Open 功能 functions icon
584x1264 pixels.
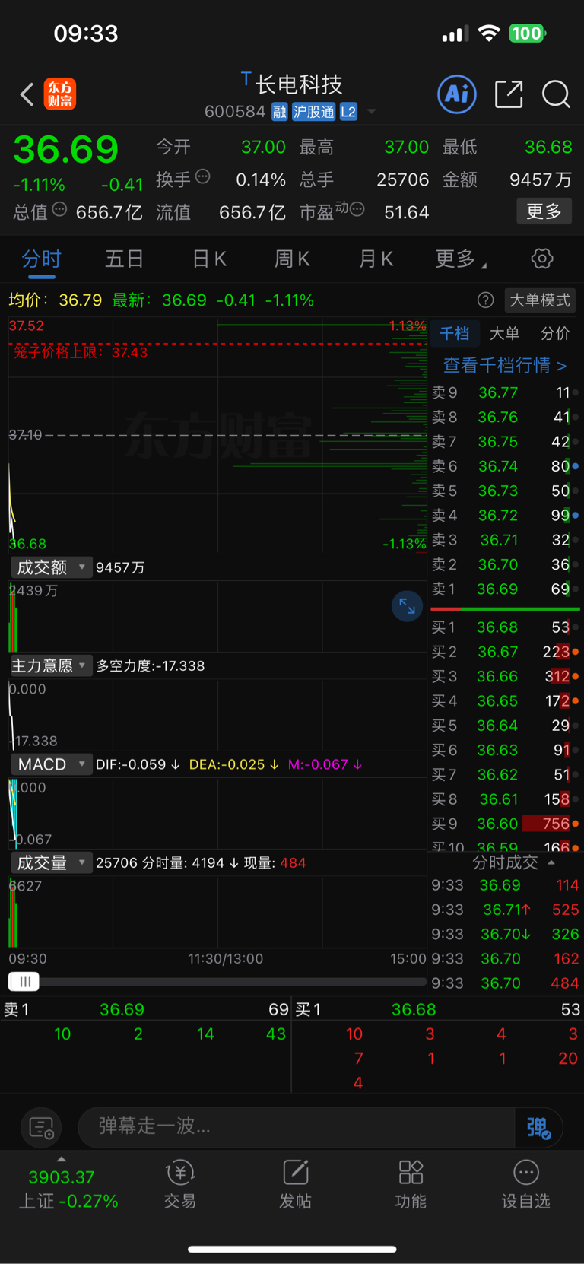coord(411,1185)
